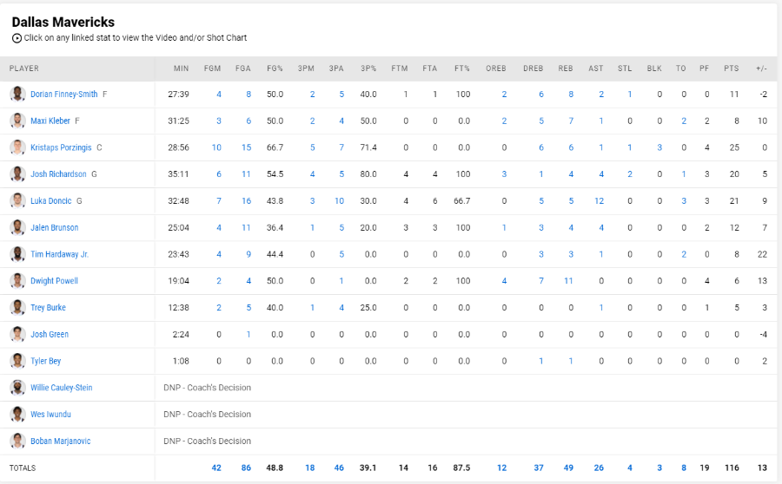Click the Dallas Mavericks heading

coord(63,22)
